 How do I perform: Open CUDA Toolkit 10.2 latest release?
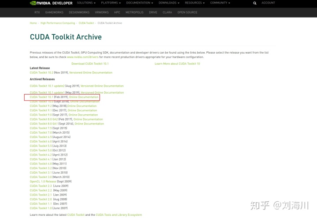point(41,73)
